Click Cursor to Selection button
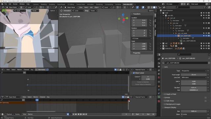The image size is (211, 119). click(x=143, y=82)
